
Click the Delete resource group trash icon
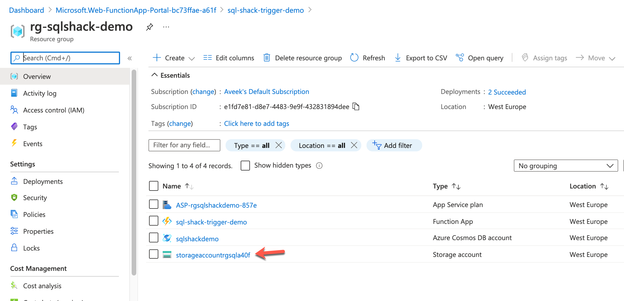tap(266, 58)
